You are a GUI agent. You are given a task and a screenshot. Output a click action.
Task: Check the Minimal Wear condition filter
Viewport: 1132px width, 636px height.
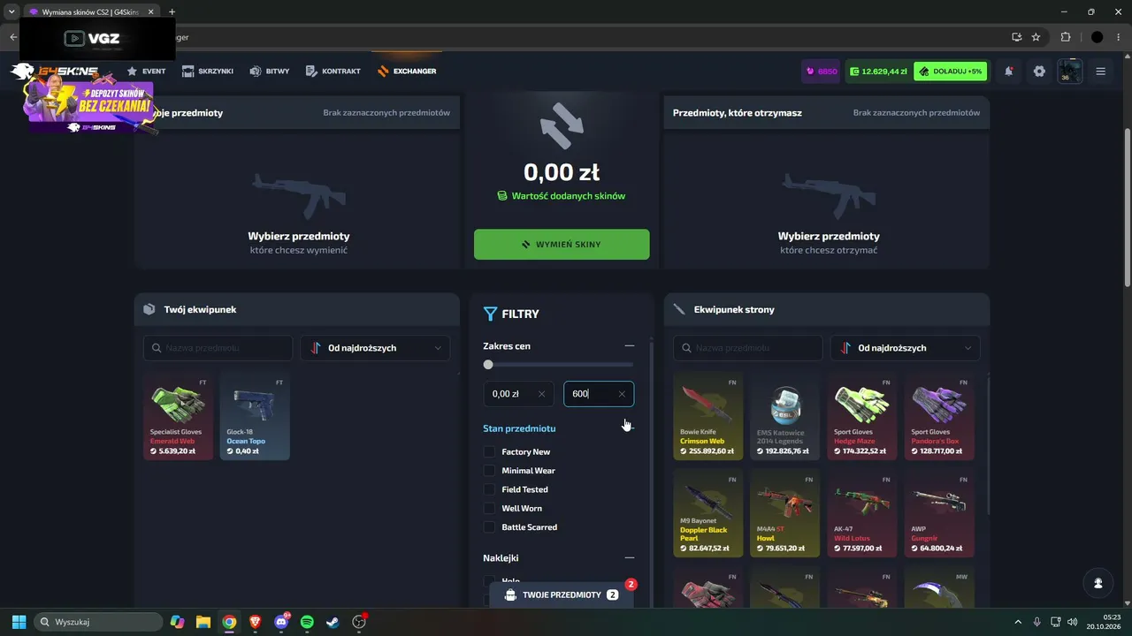(x=489, y=471)
